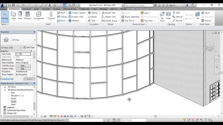
Task: Activate the Model Group tool
Action: (x=109, y=21)
